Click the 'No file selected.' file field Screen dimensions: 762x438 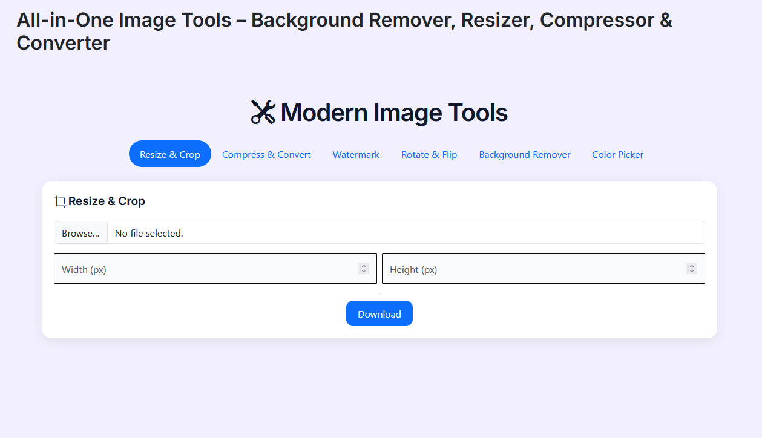(x=406, y=233)
